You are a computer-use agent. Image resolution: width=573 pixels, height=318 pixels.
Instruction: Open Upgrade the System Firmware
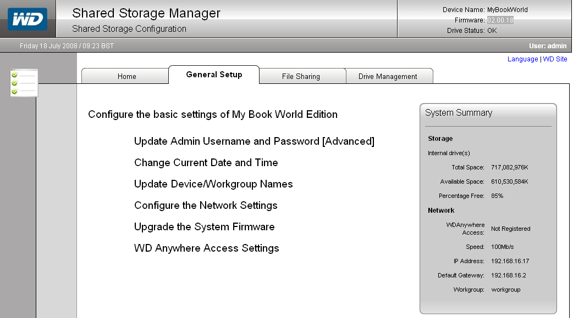pyautogui.click(x=204, y=227)
